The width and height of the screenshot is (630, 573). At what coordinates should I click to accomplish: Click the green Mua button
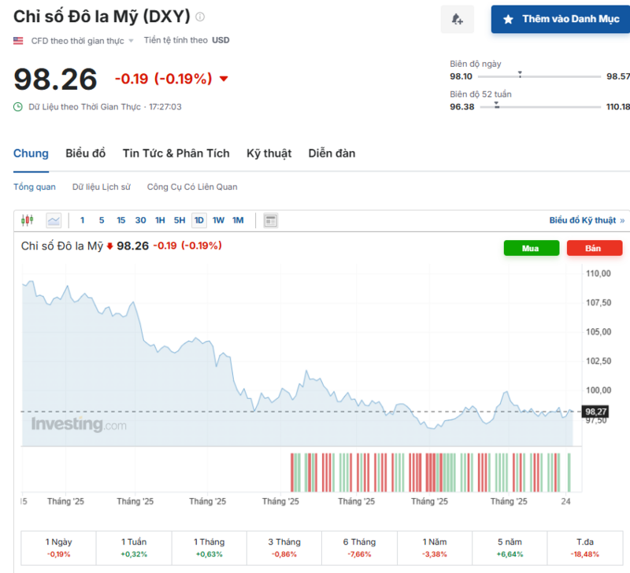tap(531, 248)
